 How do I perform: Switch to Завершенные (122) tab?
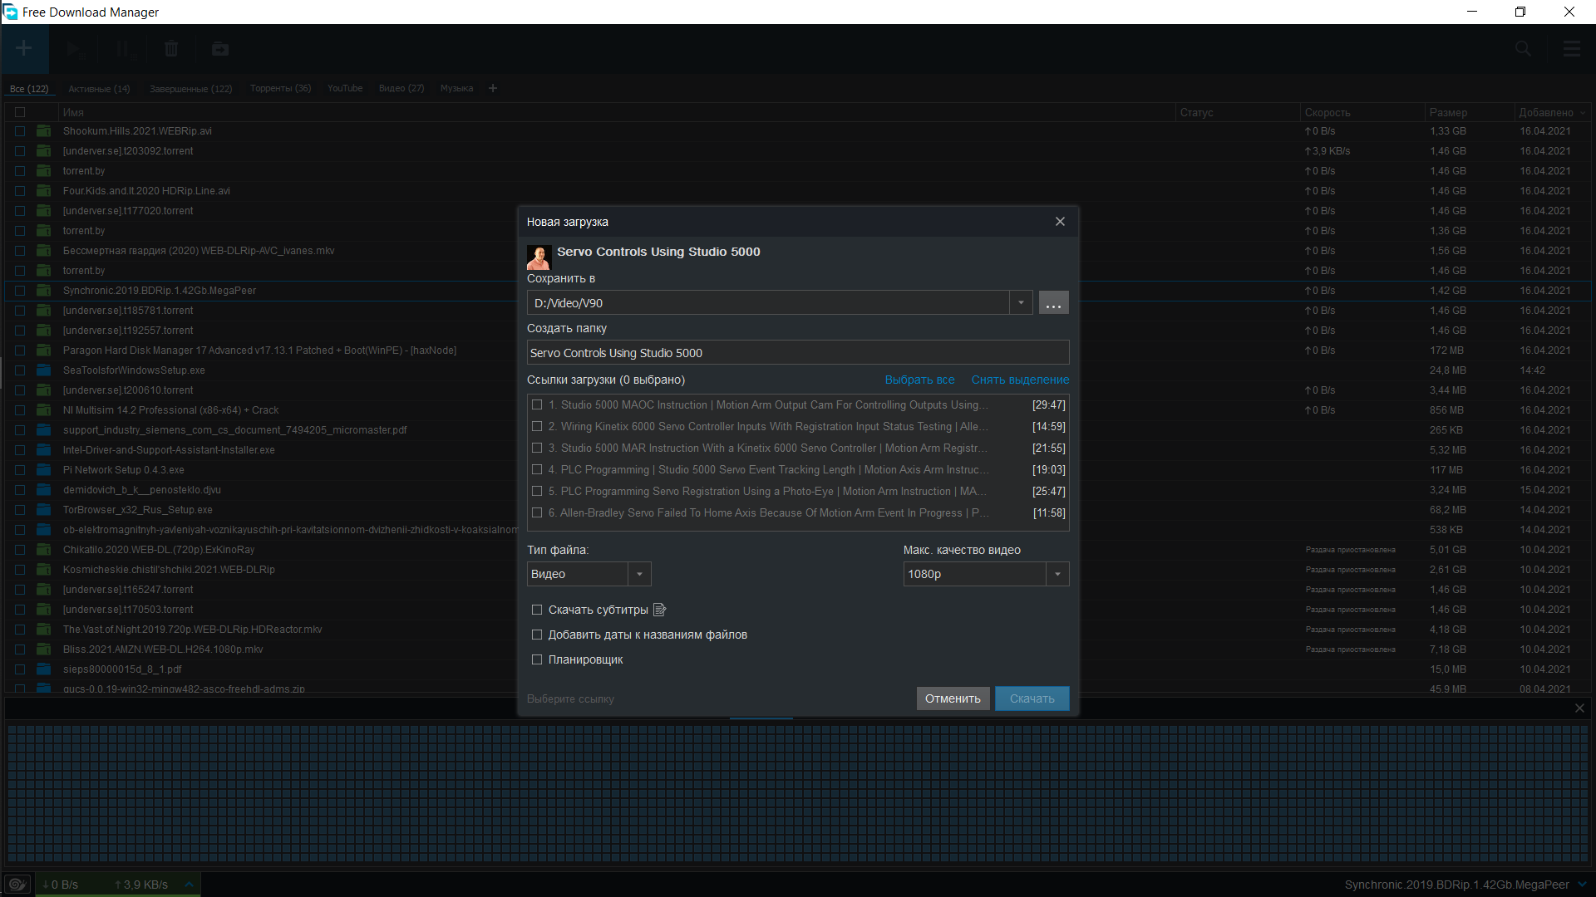click(x=190, y=88)
